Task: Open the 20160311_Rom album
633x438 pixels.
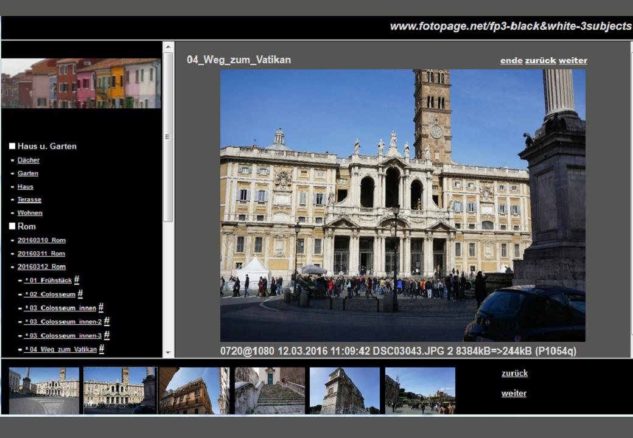Action: tap(41, 253)
